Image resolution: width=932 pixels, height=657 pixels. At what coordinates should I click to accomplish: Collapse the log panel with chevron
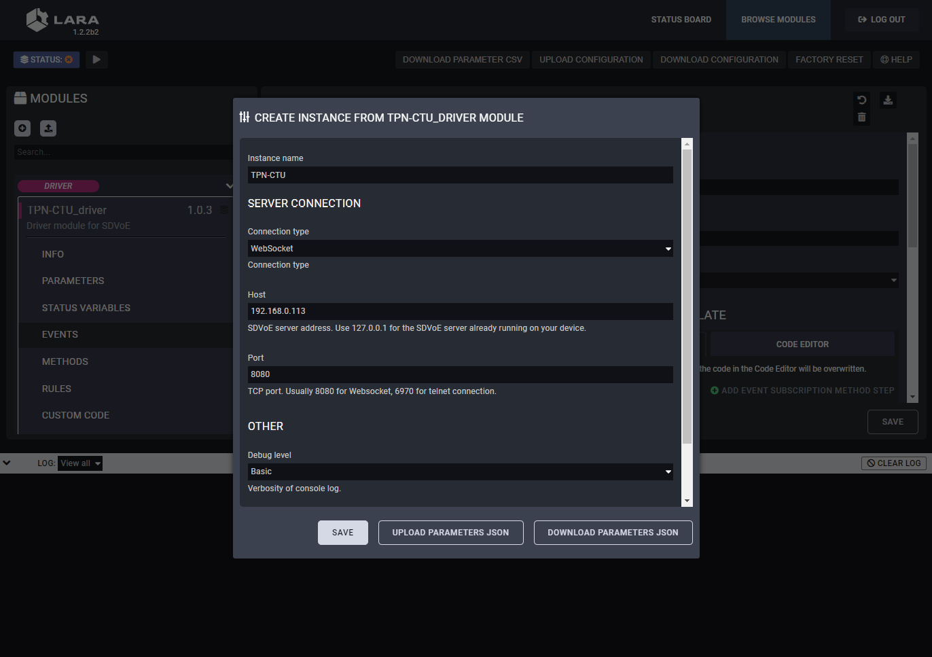pyautogui.click(x=7, y=463)
